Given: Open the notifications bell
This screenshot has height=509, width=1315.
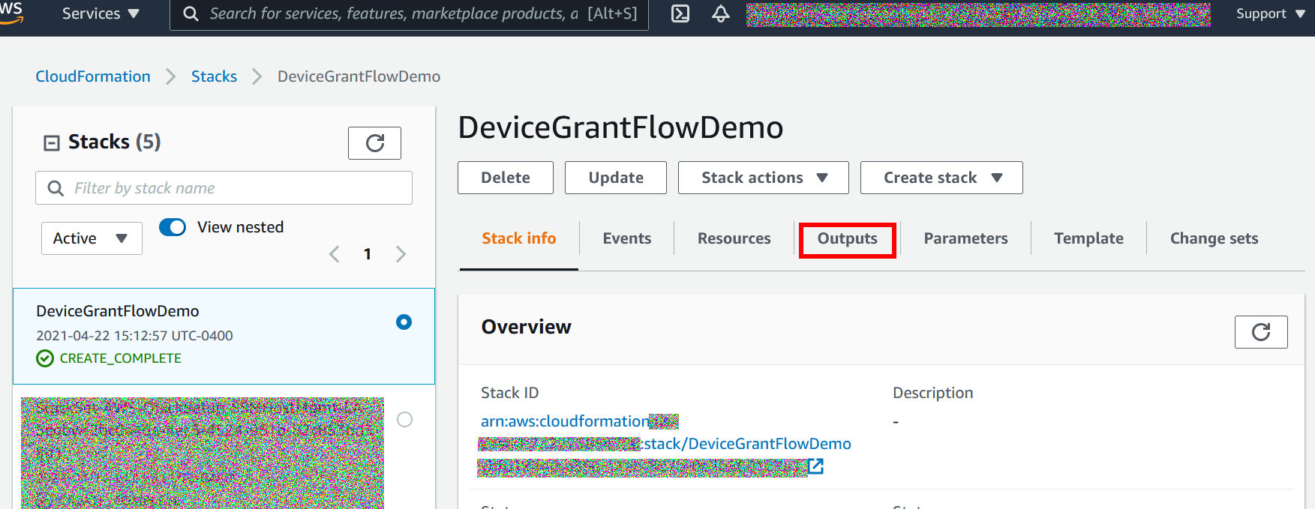Looking at the screenshot, I should 721,13.
